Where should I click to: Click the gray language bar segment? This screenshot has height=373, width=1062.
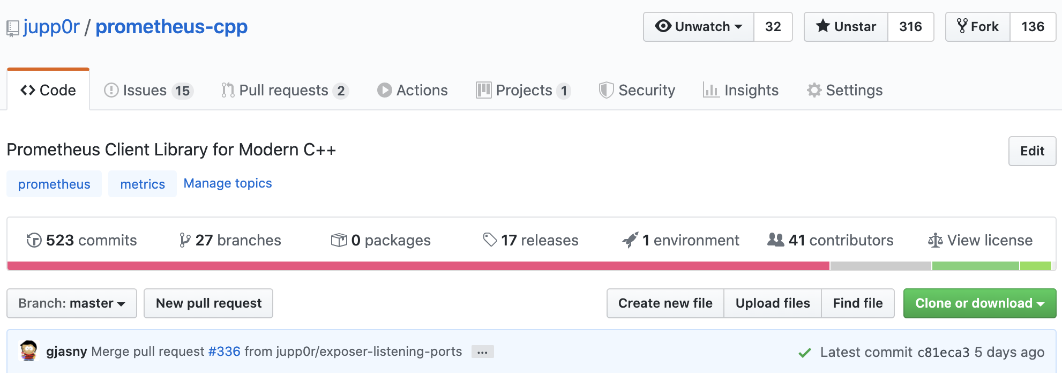point(881,266)
